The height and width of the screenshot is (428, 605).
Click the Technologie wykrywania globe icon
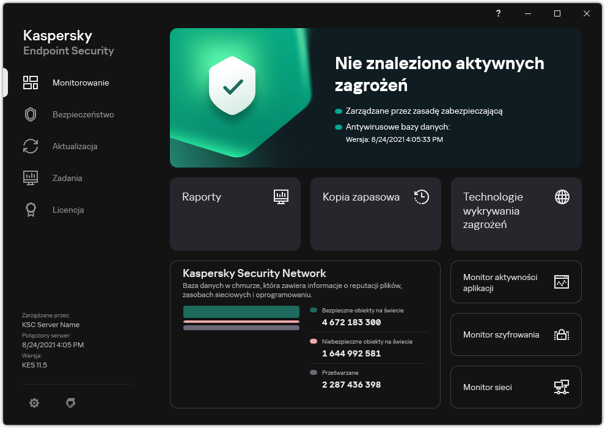pos(562,197)
